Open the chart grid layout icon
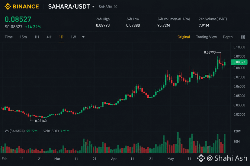Screen dimensions: 250x166 [x=243, y=37]
